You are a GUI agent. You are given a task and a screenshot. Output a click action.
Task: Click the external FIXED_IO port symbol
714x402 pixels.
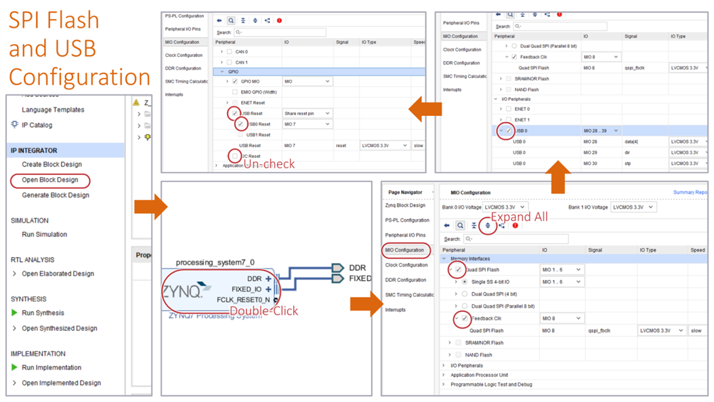point(338,278)
